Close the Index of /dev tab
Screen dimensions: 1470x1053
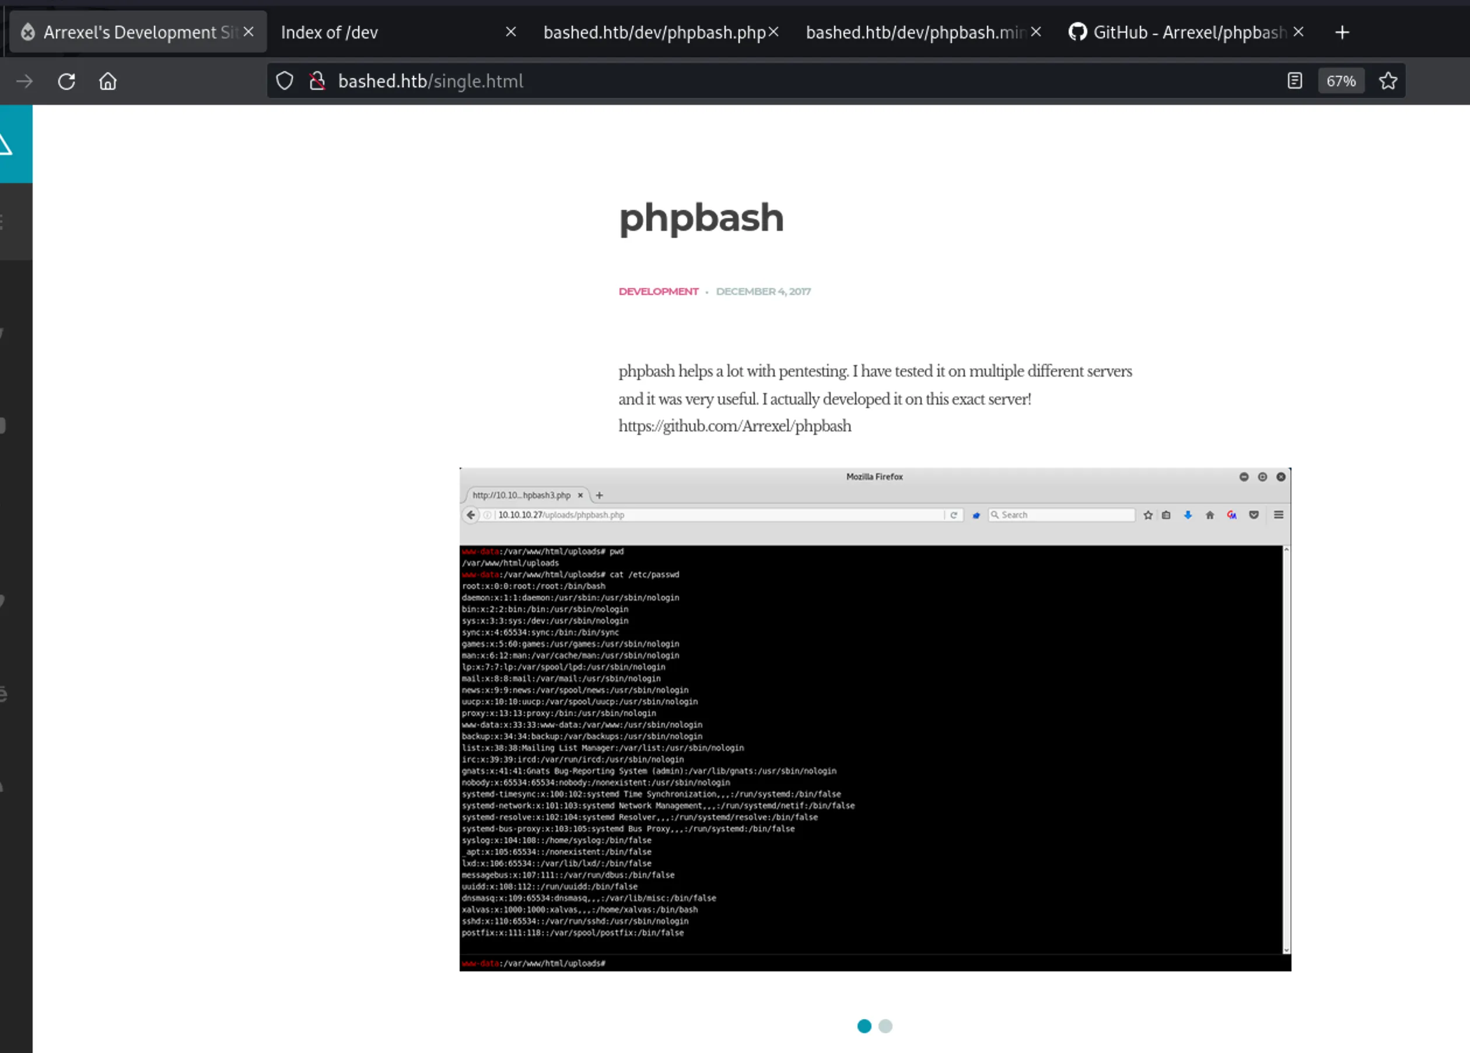(511, 31)
